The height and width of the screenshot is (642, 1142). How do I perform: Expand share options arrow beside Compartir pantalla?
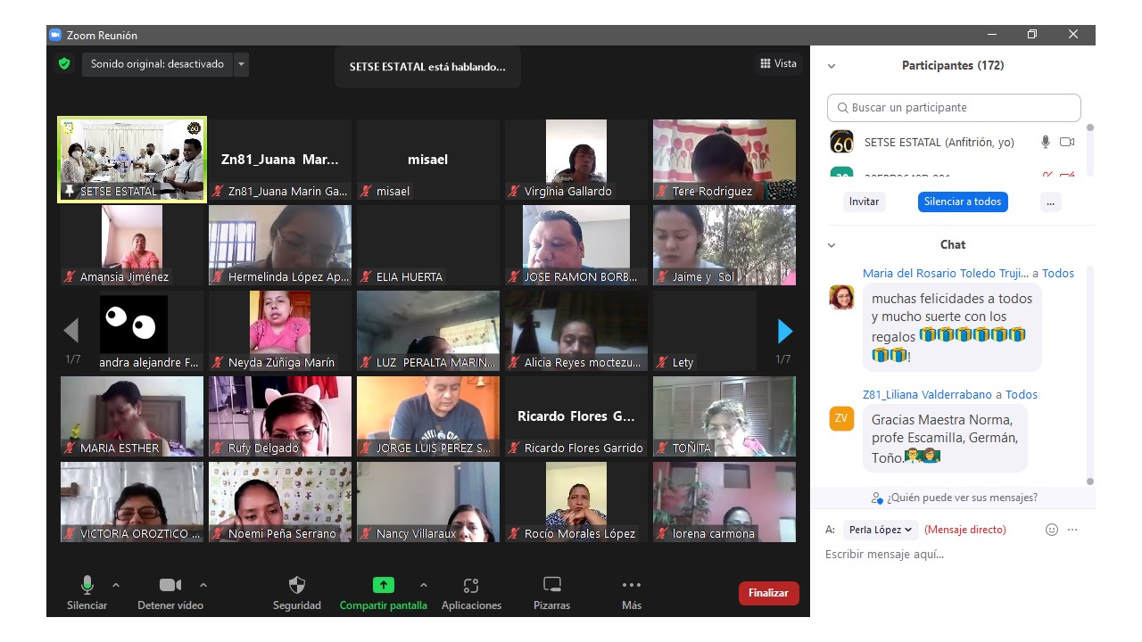[x=423, y=585]
